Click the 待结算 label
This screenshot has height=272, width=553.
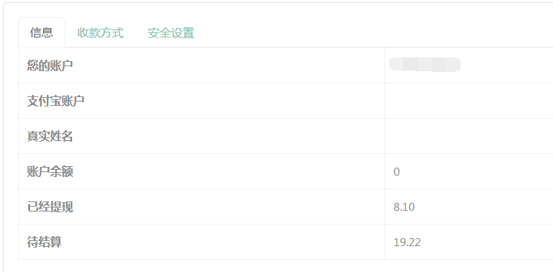(45, 242)
